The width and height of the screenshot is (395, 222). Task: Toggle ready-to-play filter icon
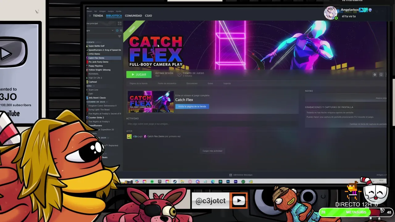click(121, 31)
